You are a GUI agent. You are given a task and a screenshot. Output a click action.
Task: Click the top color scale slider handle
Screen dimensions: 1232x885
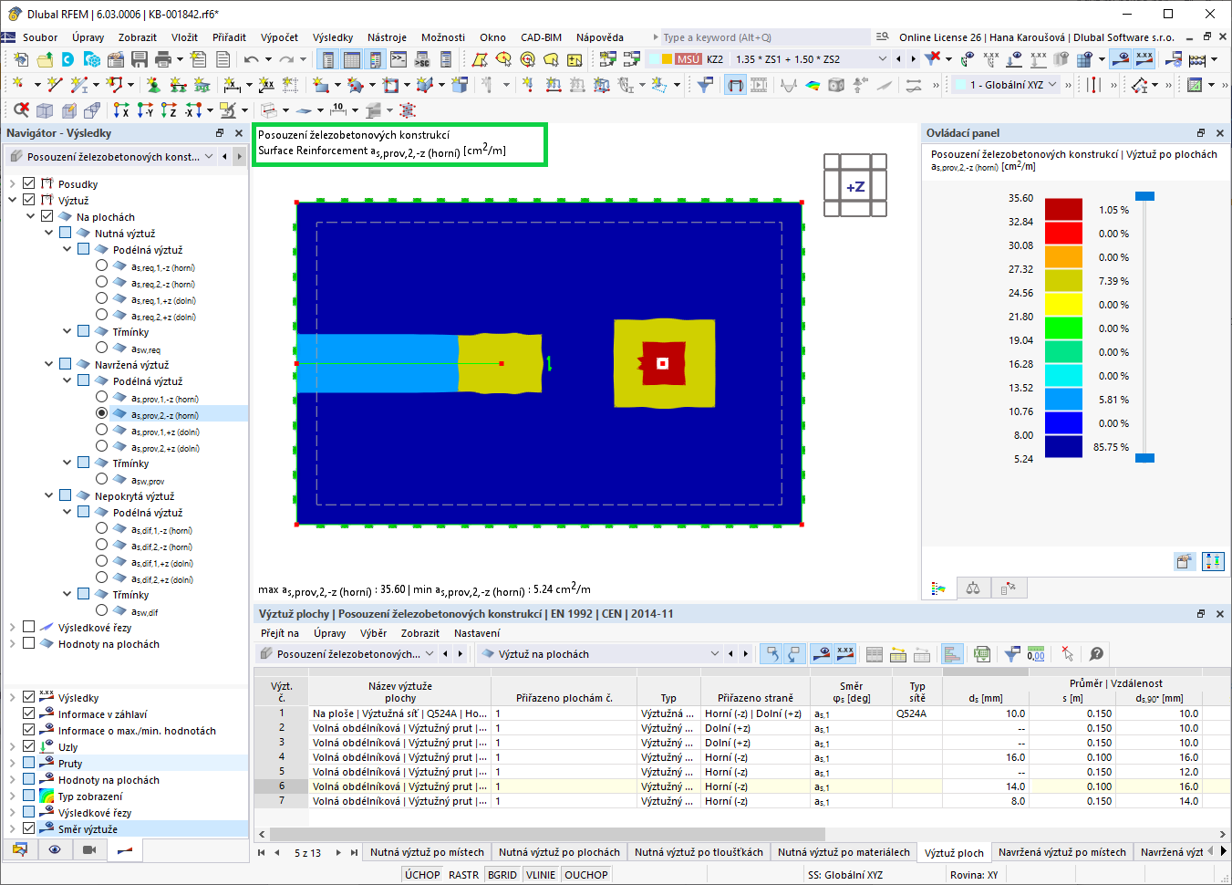(1144, 196)
